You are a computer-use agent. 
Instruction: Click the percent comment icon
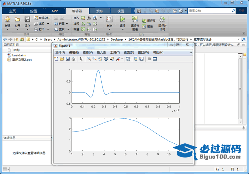(83, 24)
